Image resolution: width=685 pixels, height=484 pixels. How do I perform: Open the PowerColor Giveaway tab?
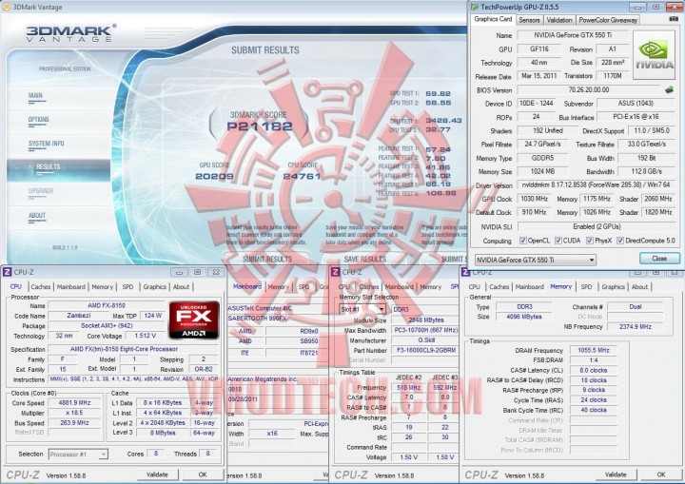[x=608, y=20]
